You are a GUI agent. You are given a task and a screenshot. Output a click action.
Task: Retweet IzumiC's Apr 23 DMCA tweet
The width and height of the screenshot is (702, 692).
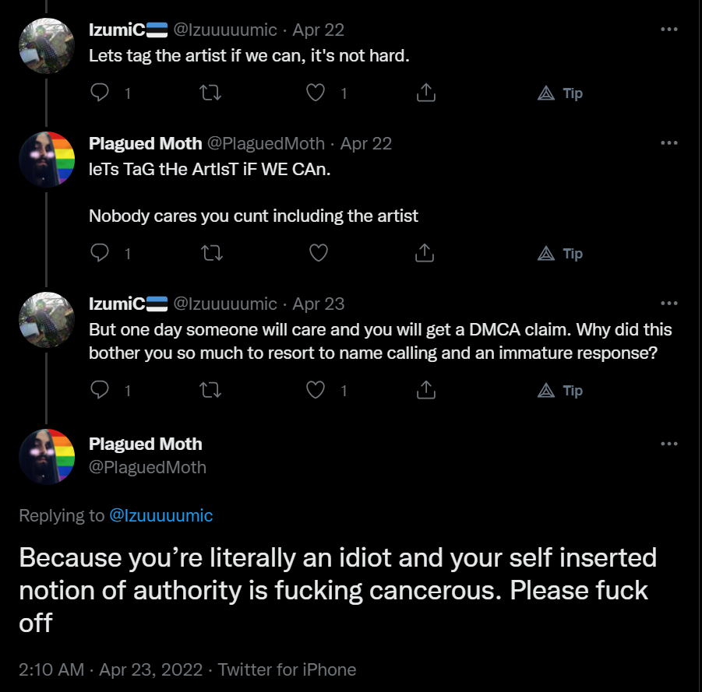210,390
